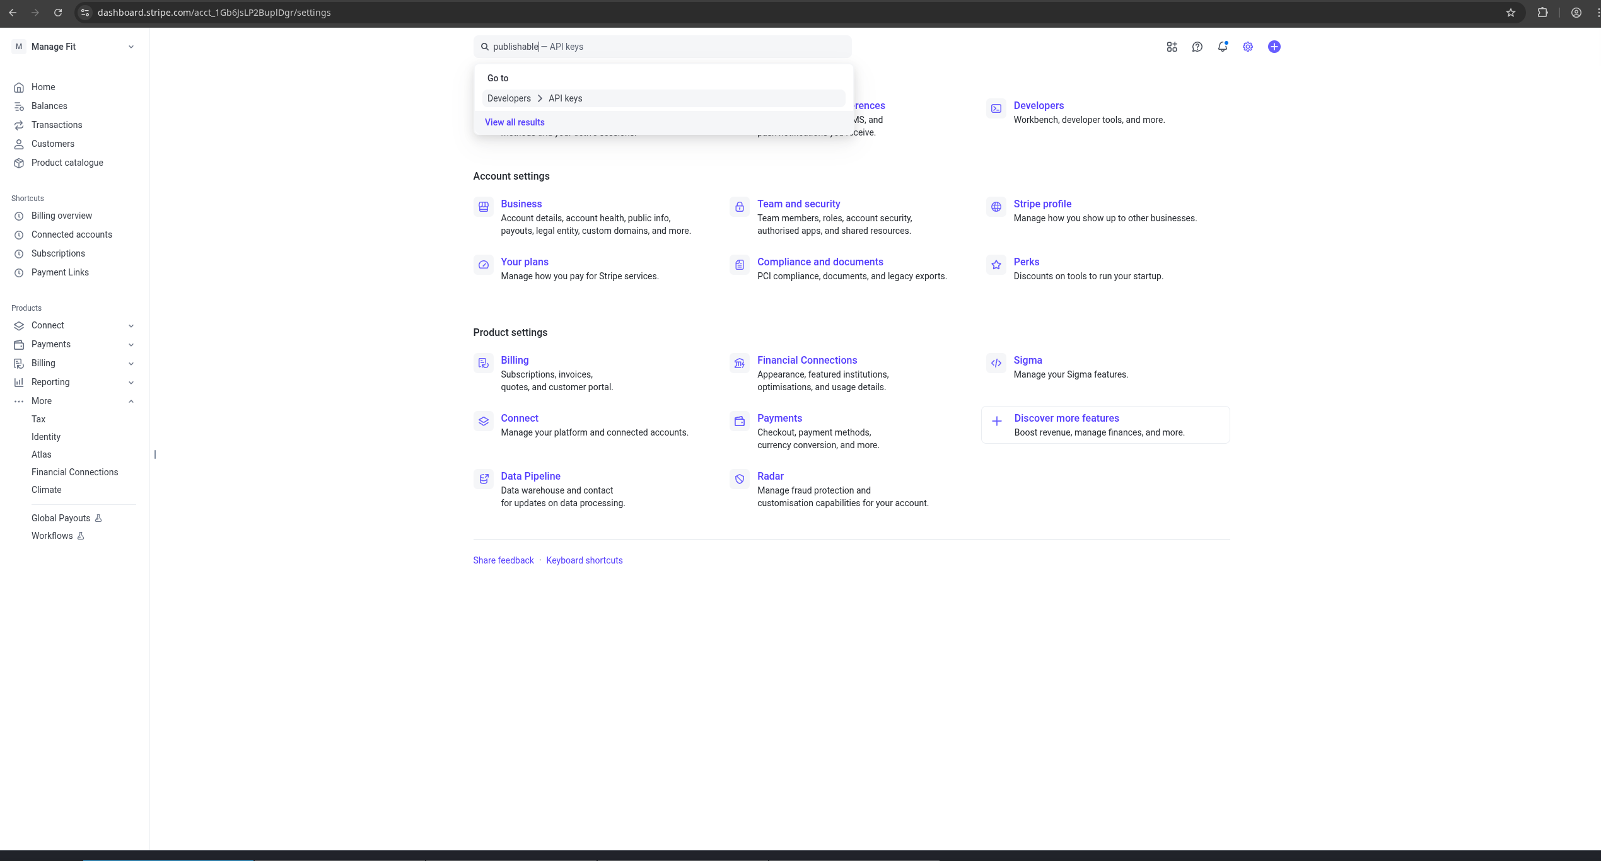Click View all results link
This screenshot has height=861, width=1601.
[514, 122]
